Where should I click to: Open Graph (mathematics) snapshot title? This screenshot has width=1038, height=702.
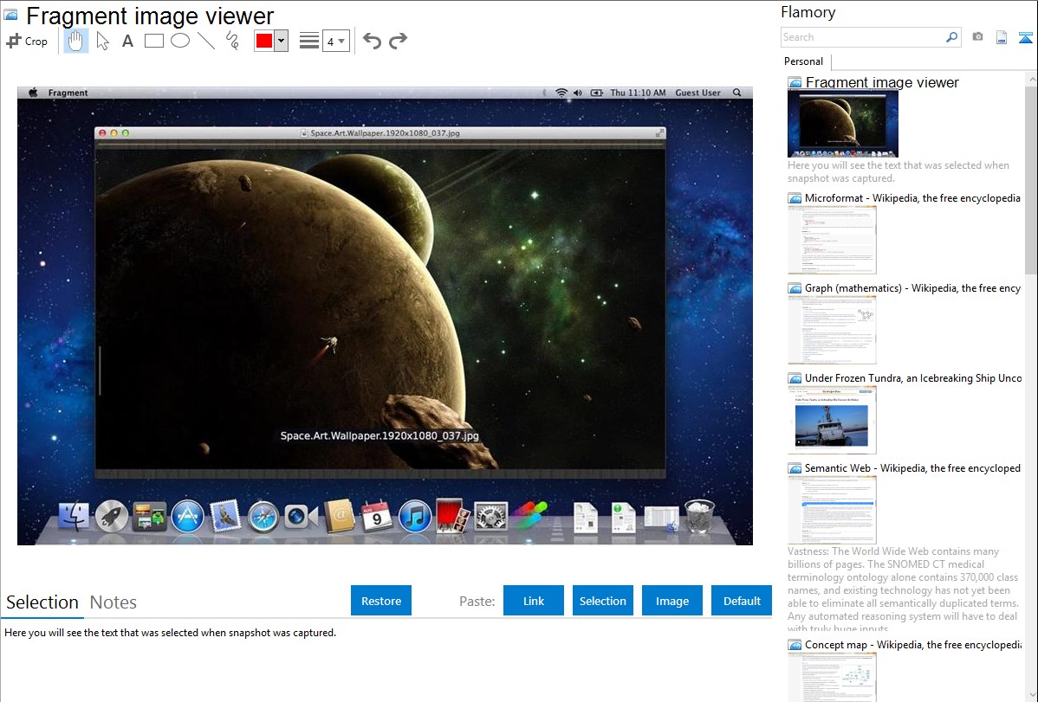coord(913,288)
